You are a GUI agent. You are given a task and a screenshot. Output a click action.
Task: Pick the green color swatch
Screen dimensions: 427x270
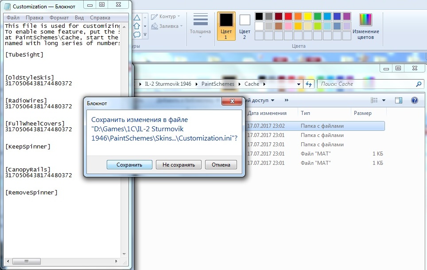pyautogui.click(x=318, y=16)
